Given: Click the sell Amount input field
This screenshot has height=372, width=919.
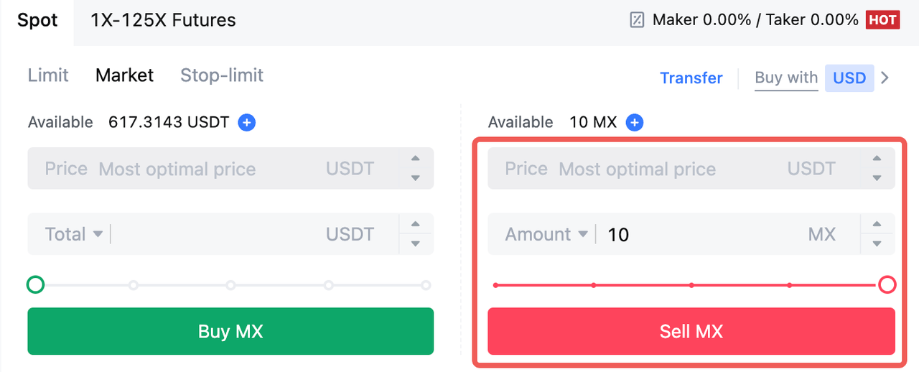Looking at the screenshot, I should [700, 234].
